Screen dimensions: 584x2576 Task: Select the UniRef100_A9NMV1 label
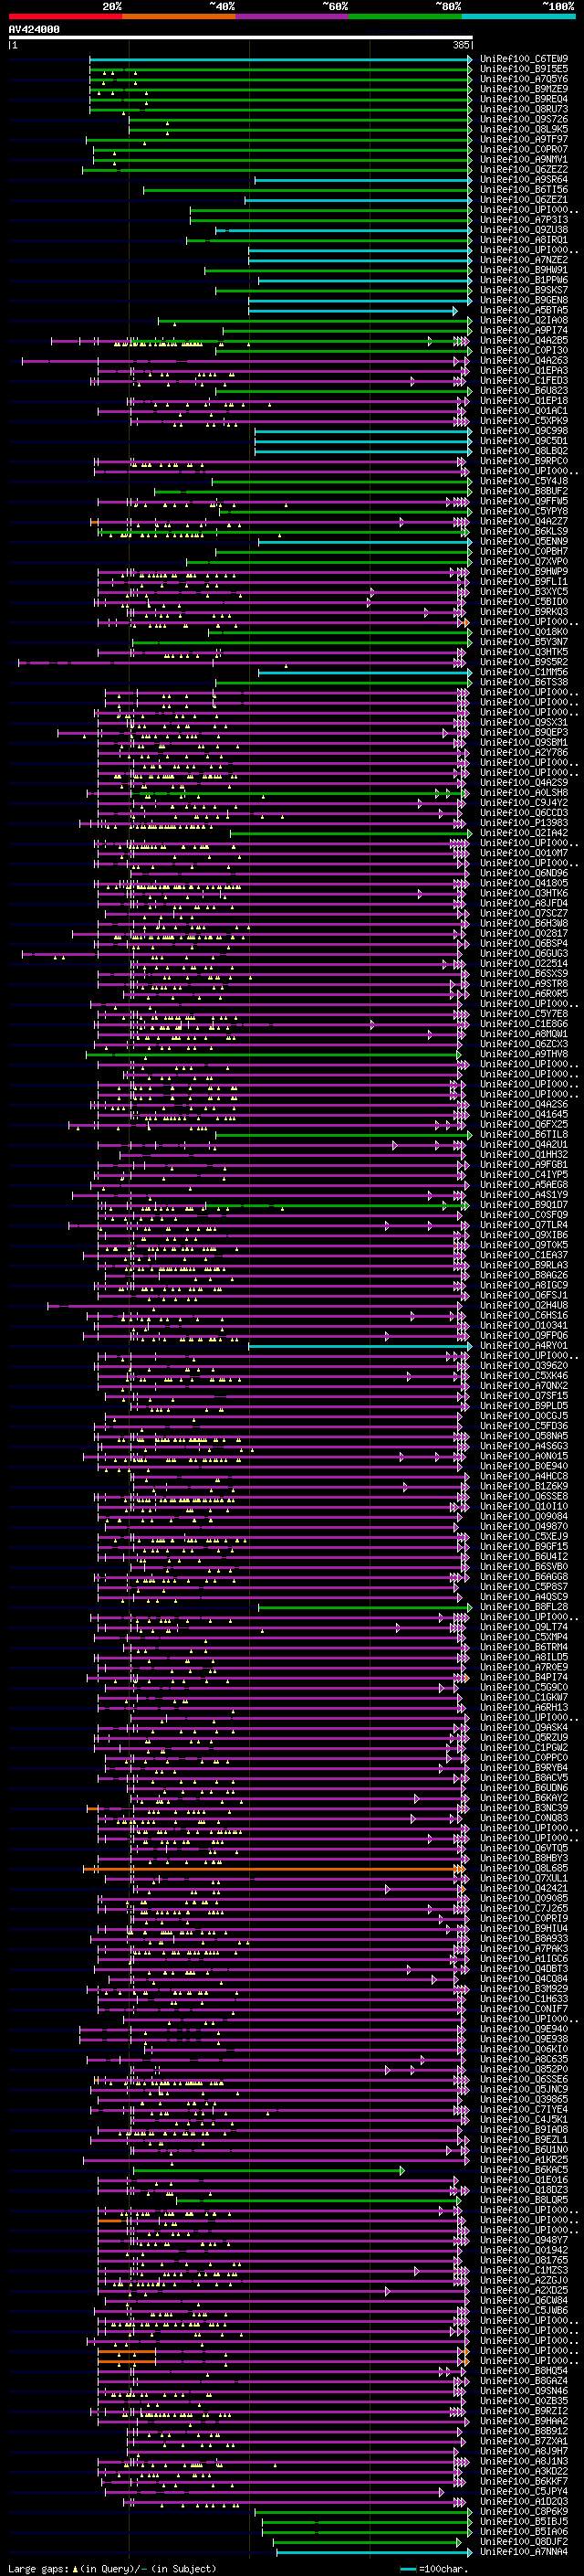524,159
